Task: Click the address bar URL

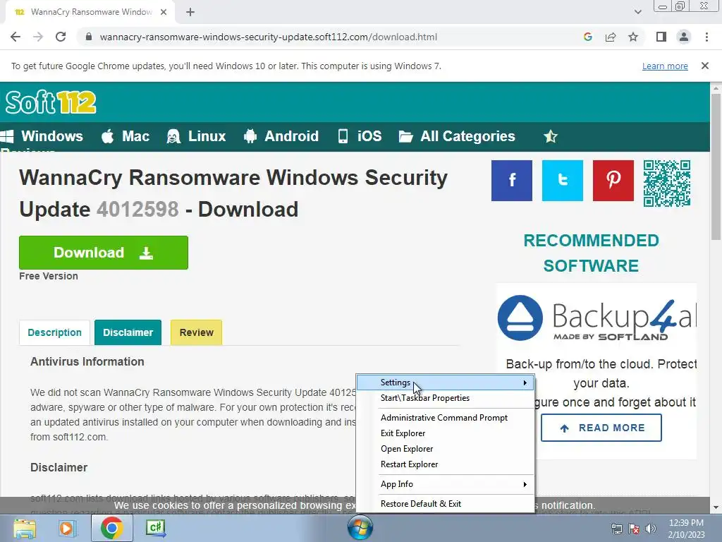Action: click(x=269, y=37)
